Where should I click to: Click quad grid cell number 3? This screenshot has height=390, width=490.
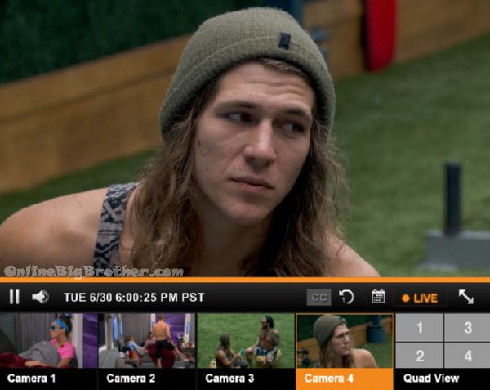click(467, 327)
